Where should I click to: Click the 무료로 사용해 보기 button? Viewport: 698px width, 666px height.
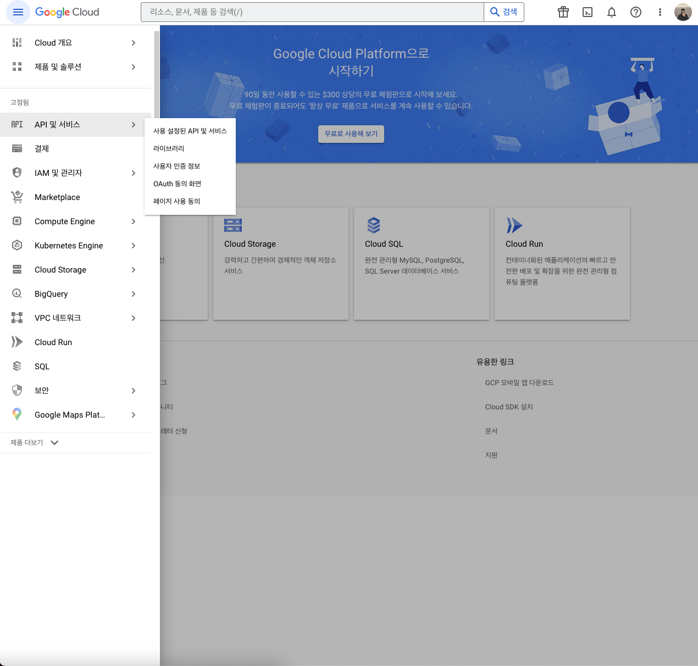(351, 134)
